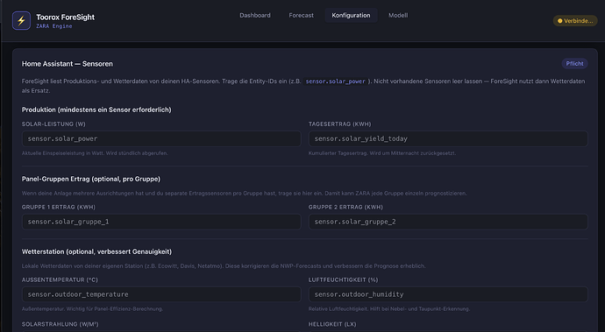Click the Wetterstation section heading

(96, 251)
